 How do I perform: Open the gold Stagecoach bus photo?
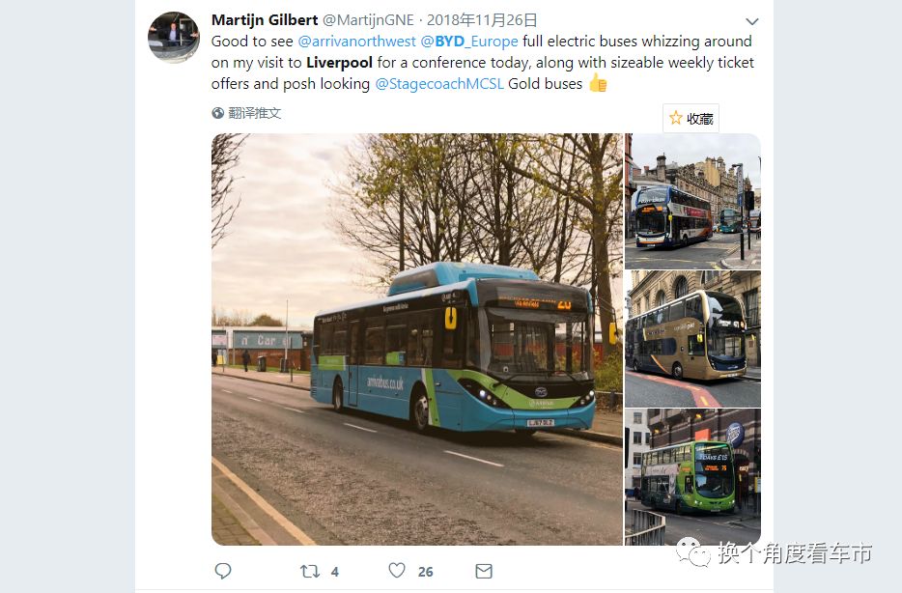point(692,339)
